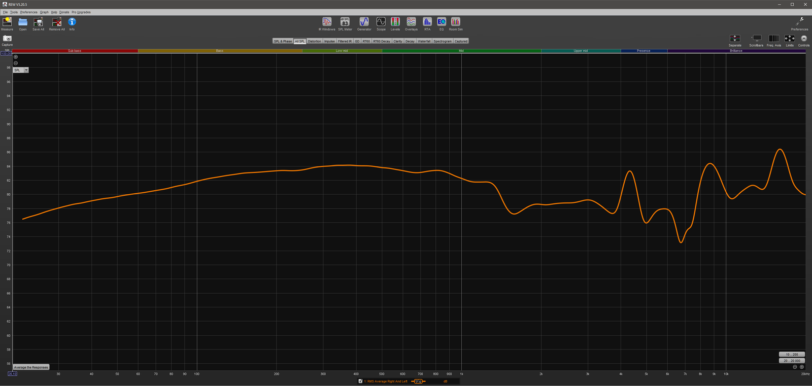Click the top SPL axis limit field
The height and width of the screenshot is (386, 812).
click(6, 53)
